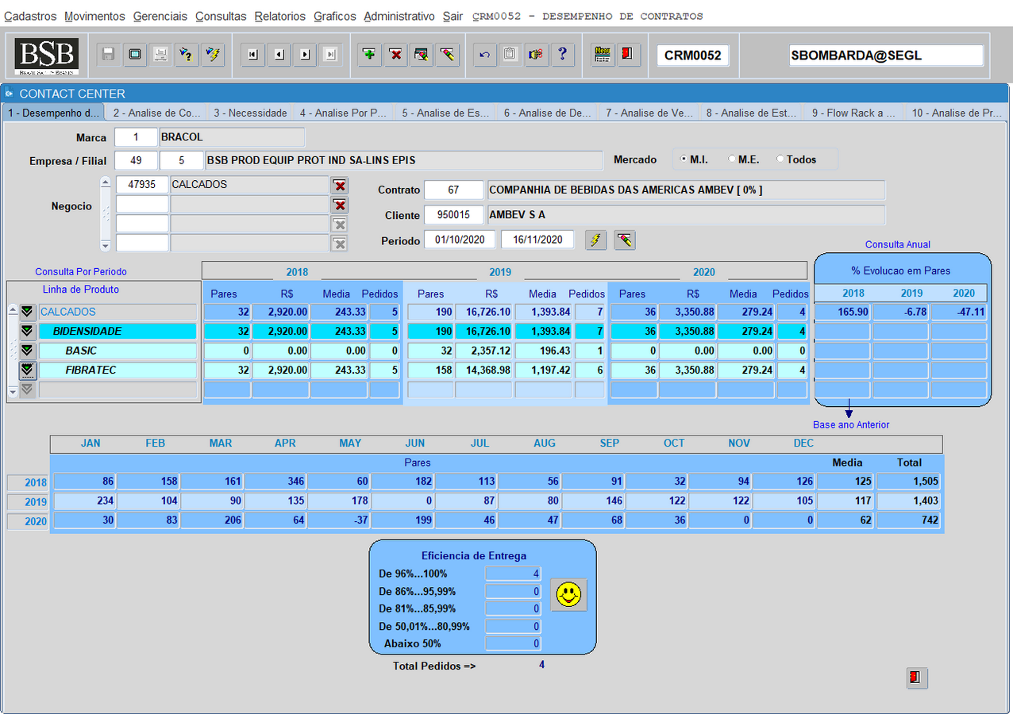
Task: Click the smiley face efficiency button
Action: [x=568, y=594]
